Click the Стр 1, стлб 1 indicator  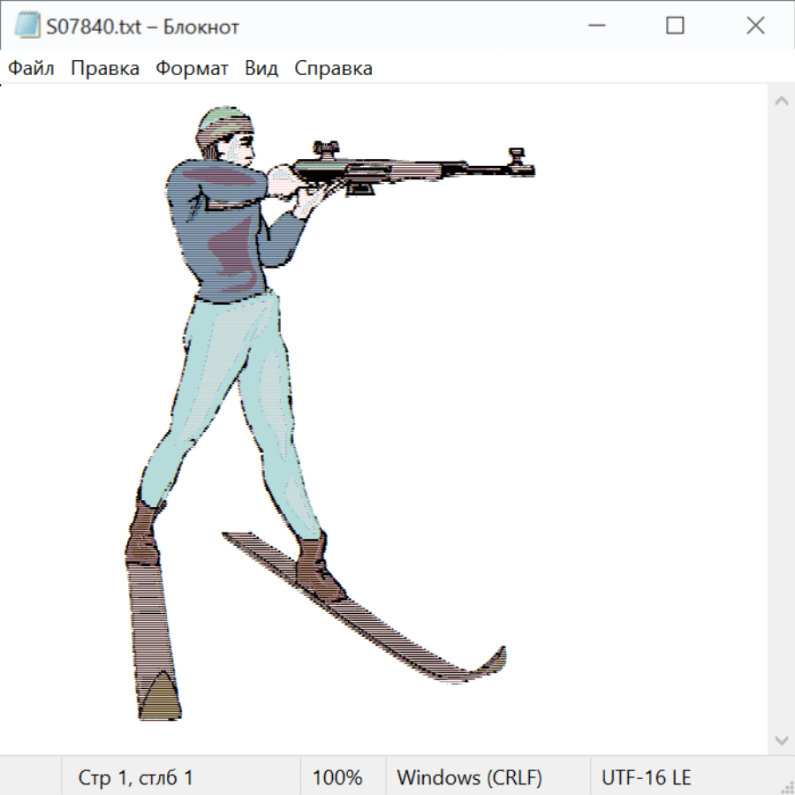[x=136, y=777]
